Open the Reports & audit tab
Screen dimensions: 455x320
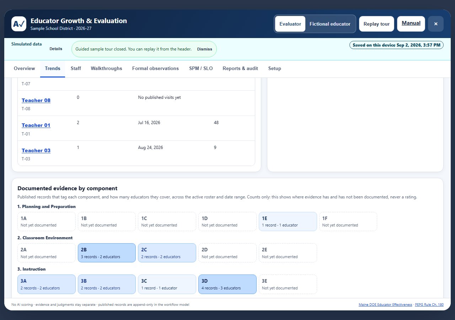[x=240, y=68]
